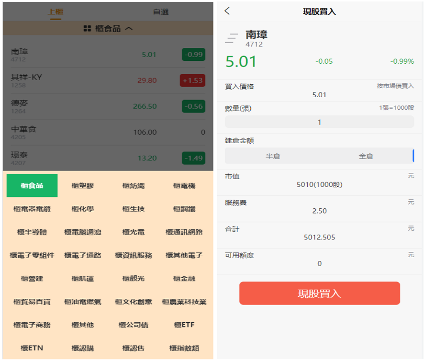
Task: Click the green -0.99 change badge
Action: 193,55
